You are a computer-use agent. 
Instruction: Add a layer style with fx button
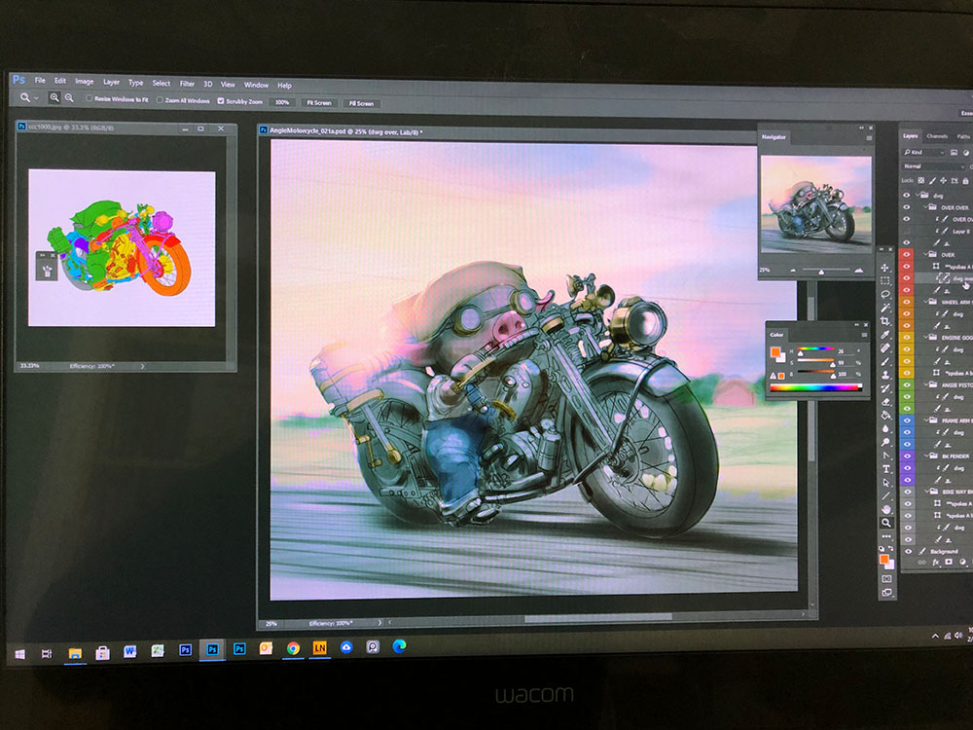pyautogui.click(x=936, y=563)
